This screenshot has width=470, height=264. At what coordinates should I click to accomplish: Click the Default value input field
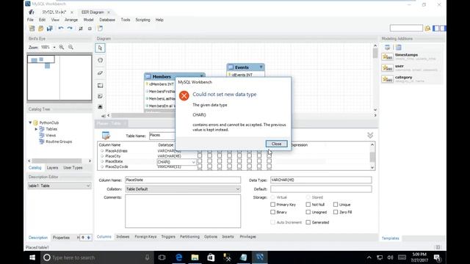321,189
